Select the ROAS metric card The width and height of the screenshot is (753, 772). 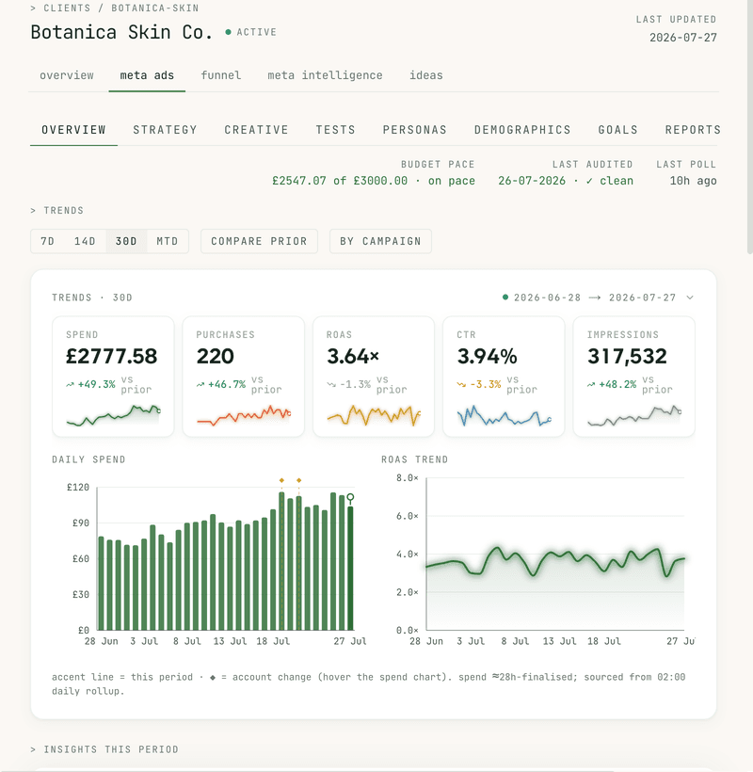374,377
